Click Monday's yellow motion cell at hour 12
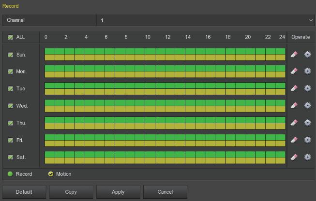This screenshot has width=316, height=201. click(x=170, y=74)
